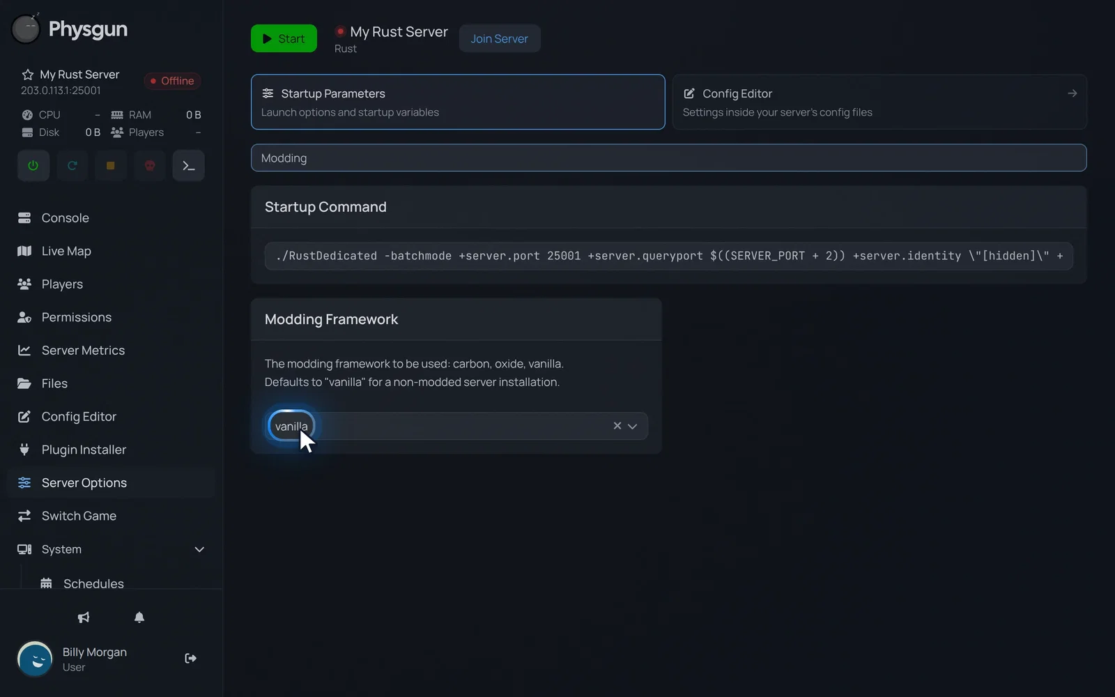Click the favorite star beside My Rust Server
Image resolution: width=1115 pixels, height=697 pixels.
28,75
